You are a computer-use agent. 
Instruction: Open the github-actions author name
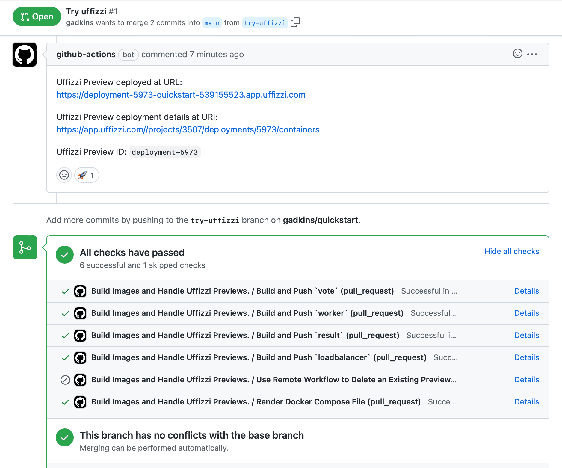tap(86, 54)
